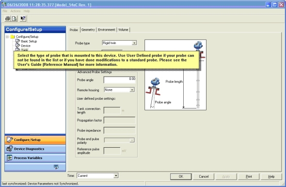Click the 'Advanced Probe Settings' group label
This screenshot has height=187, width=286.
click(x=95, y=72)
